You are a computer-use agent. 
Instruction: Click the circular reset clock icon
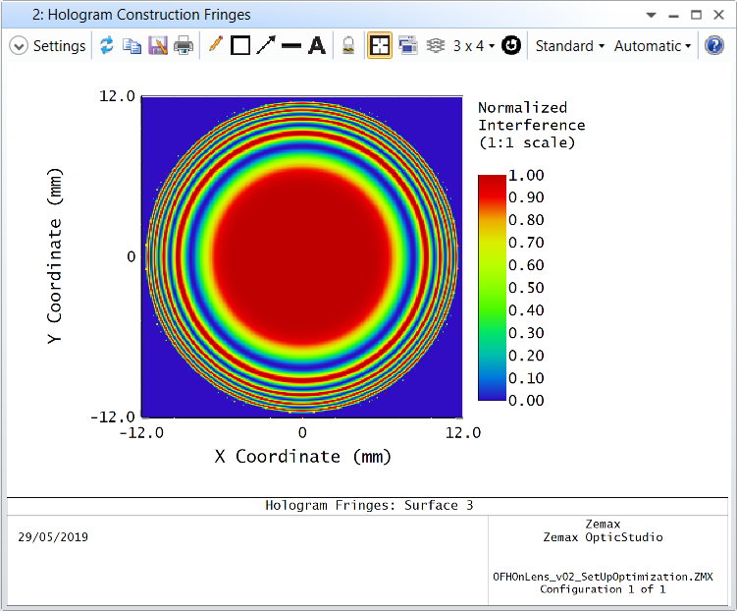(x=511, y=45)
